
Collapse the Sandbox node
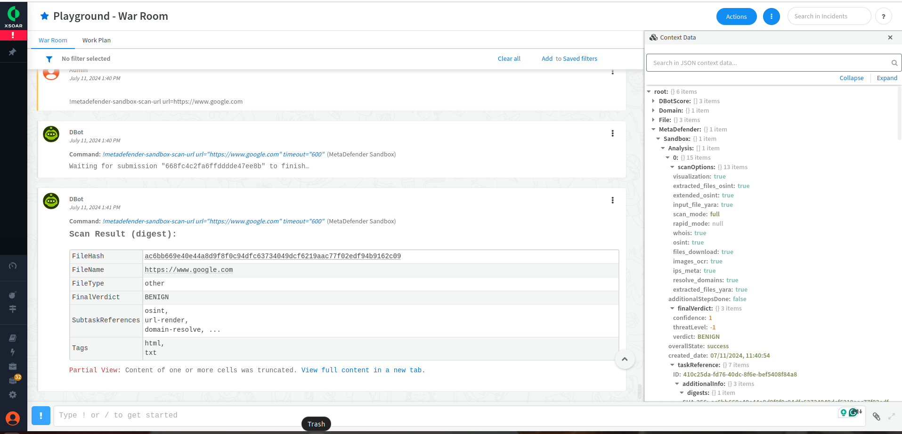click(658, 139)
